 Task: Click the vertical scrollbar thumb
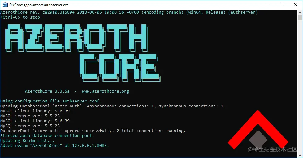(x=300, y=17)
